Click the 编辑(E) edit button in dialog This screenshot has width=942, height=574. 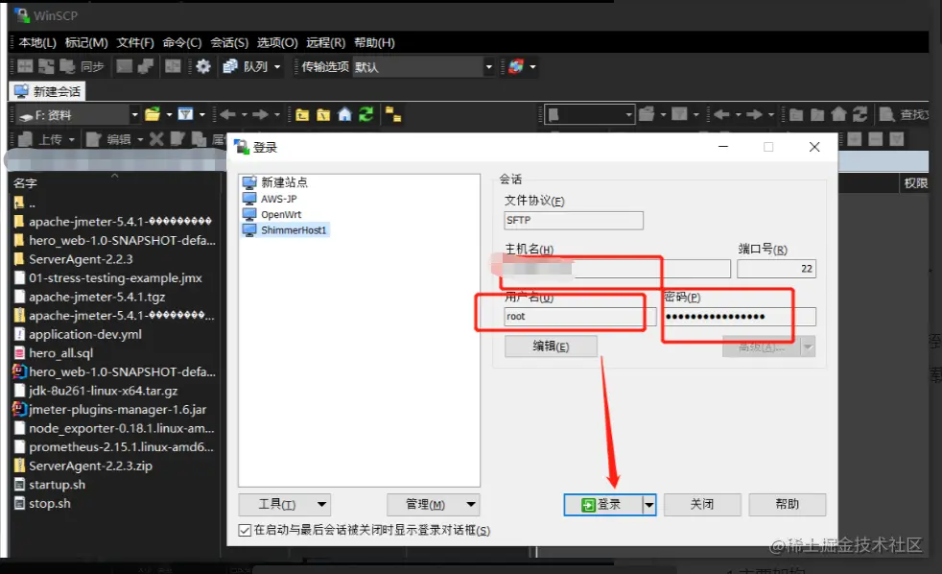click(x=551, y=347)
